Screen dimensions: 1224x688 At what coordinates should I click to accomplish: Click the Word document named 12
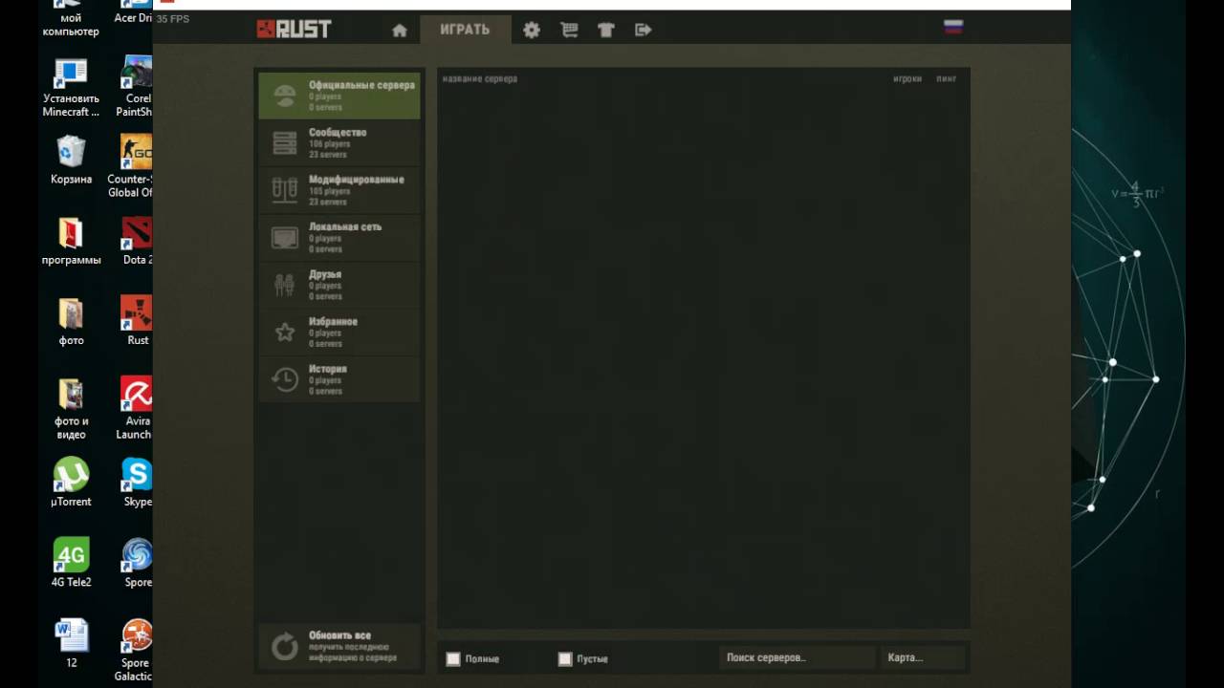72,643
